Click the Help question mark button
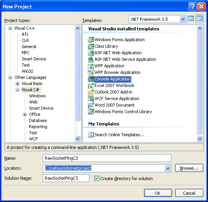The image size is (208, 202). pos(193,7)
